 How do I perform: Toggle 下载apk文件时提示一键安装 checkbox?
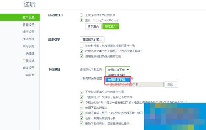coord(81,102)
